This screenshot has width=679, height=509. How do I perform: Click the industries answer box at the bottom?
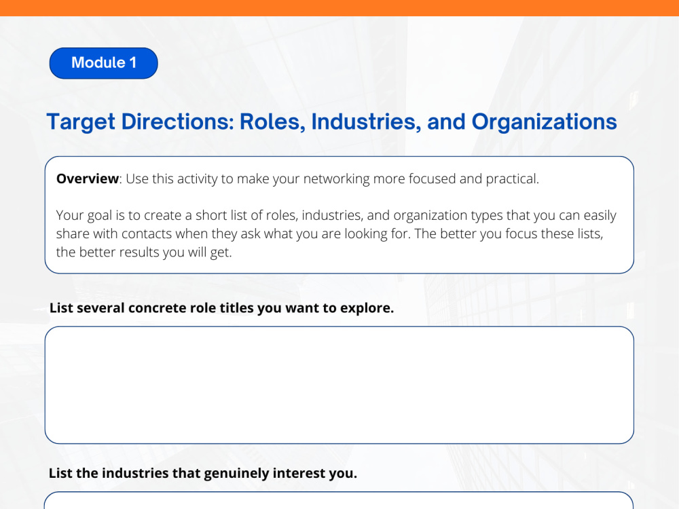339,500
